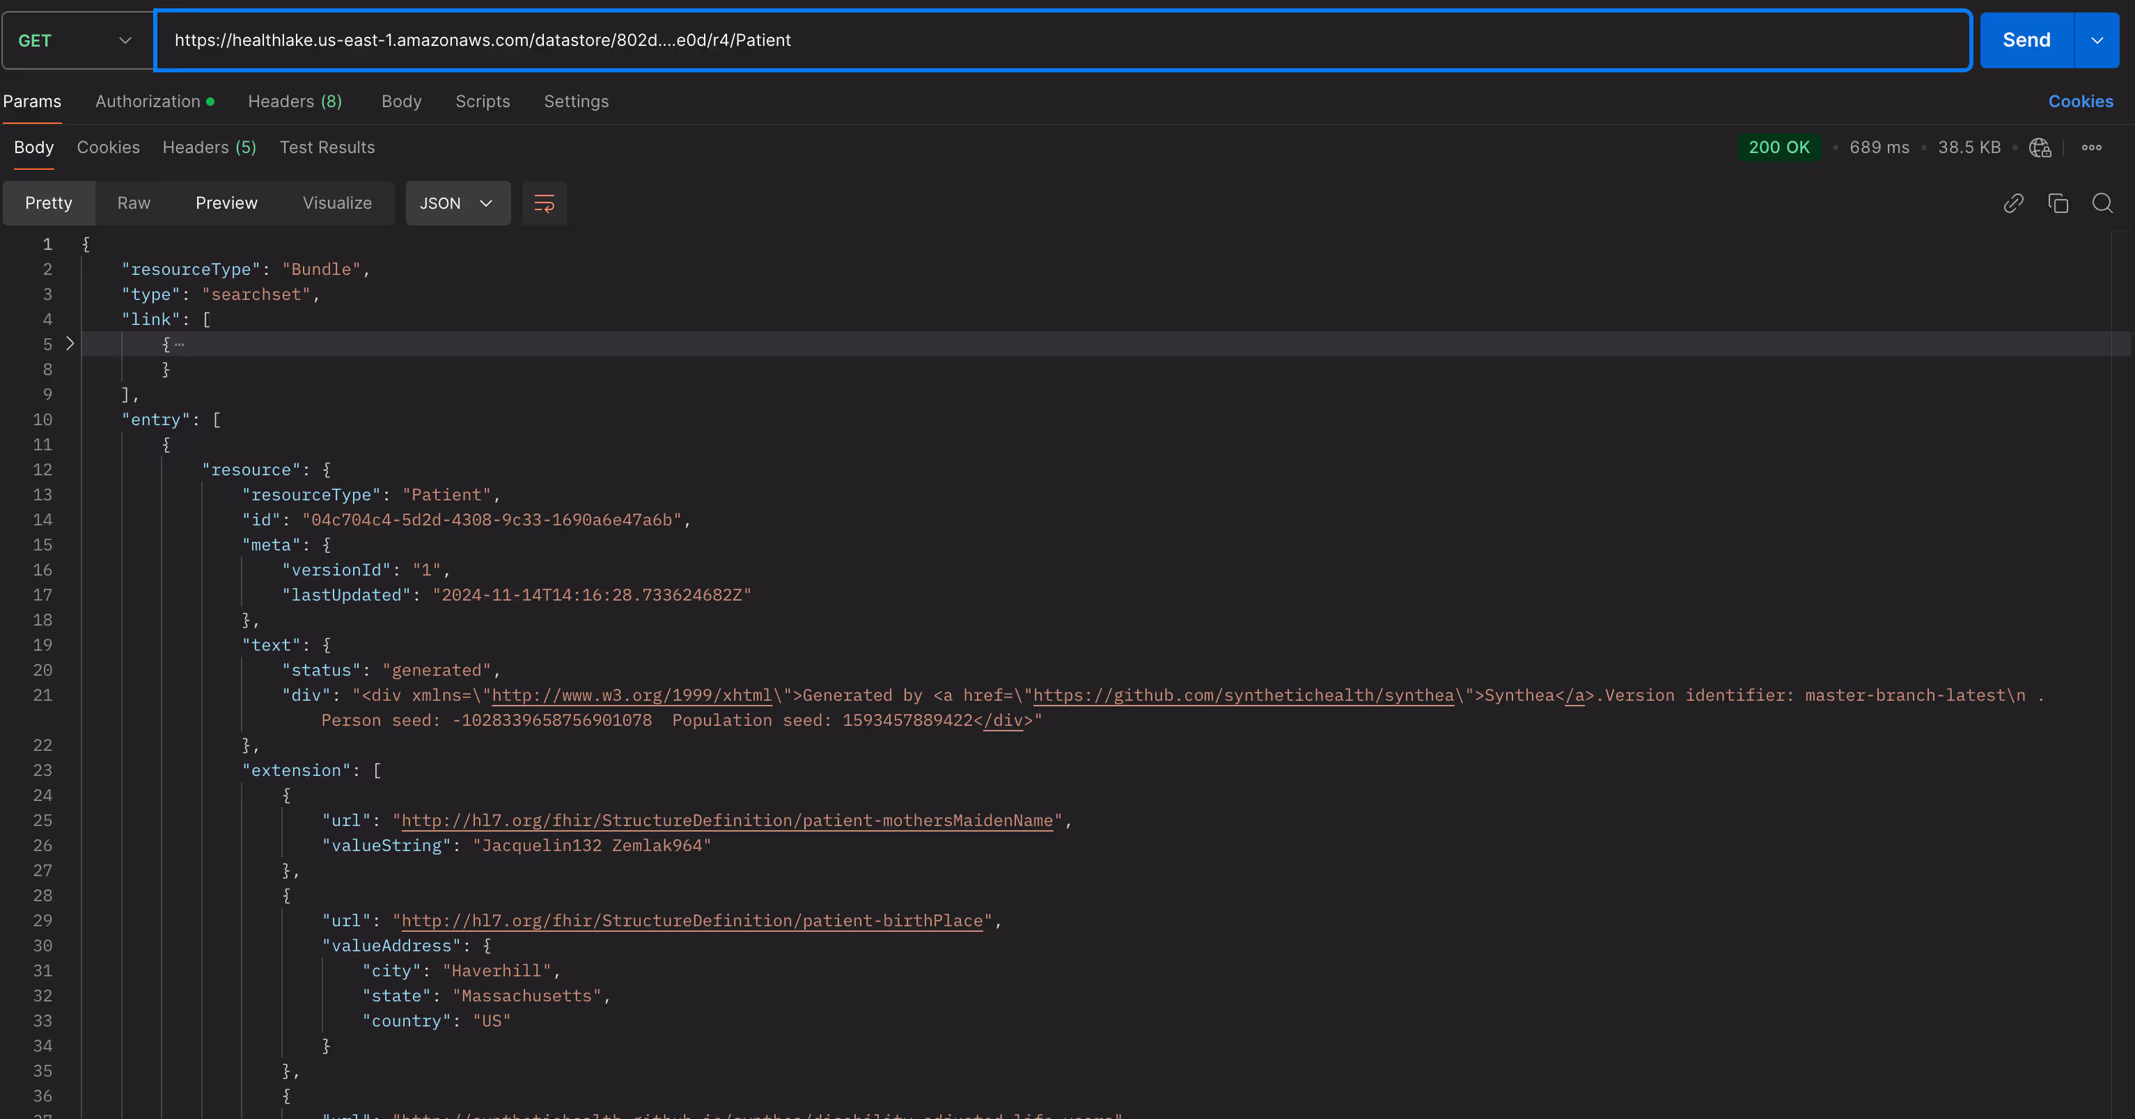Click the versionId "1" value
Viewport: 2135px width, 1119px height.
[x=427, y=570]
